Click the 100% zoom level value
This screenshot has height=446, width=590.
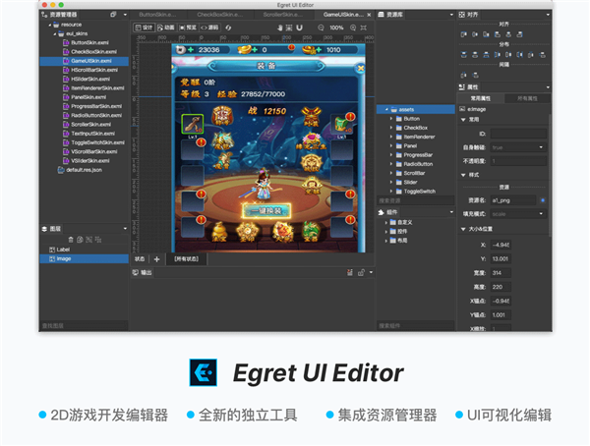coord(336,28)
